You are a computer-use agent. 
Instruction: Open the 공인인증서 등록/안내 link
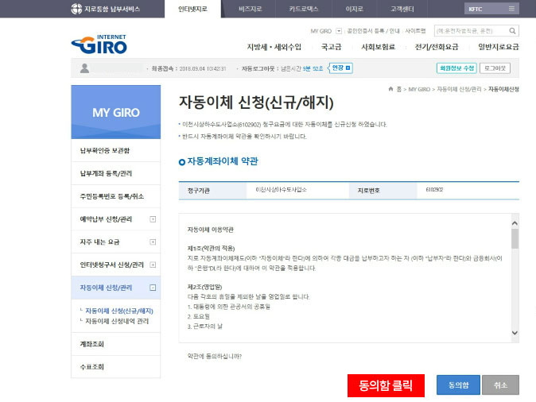click(x=373, y=31)
